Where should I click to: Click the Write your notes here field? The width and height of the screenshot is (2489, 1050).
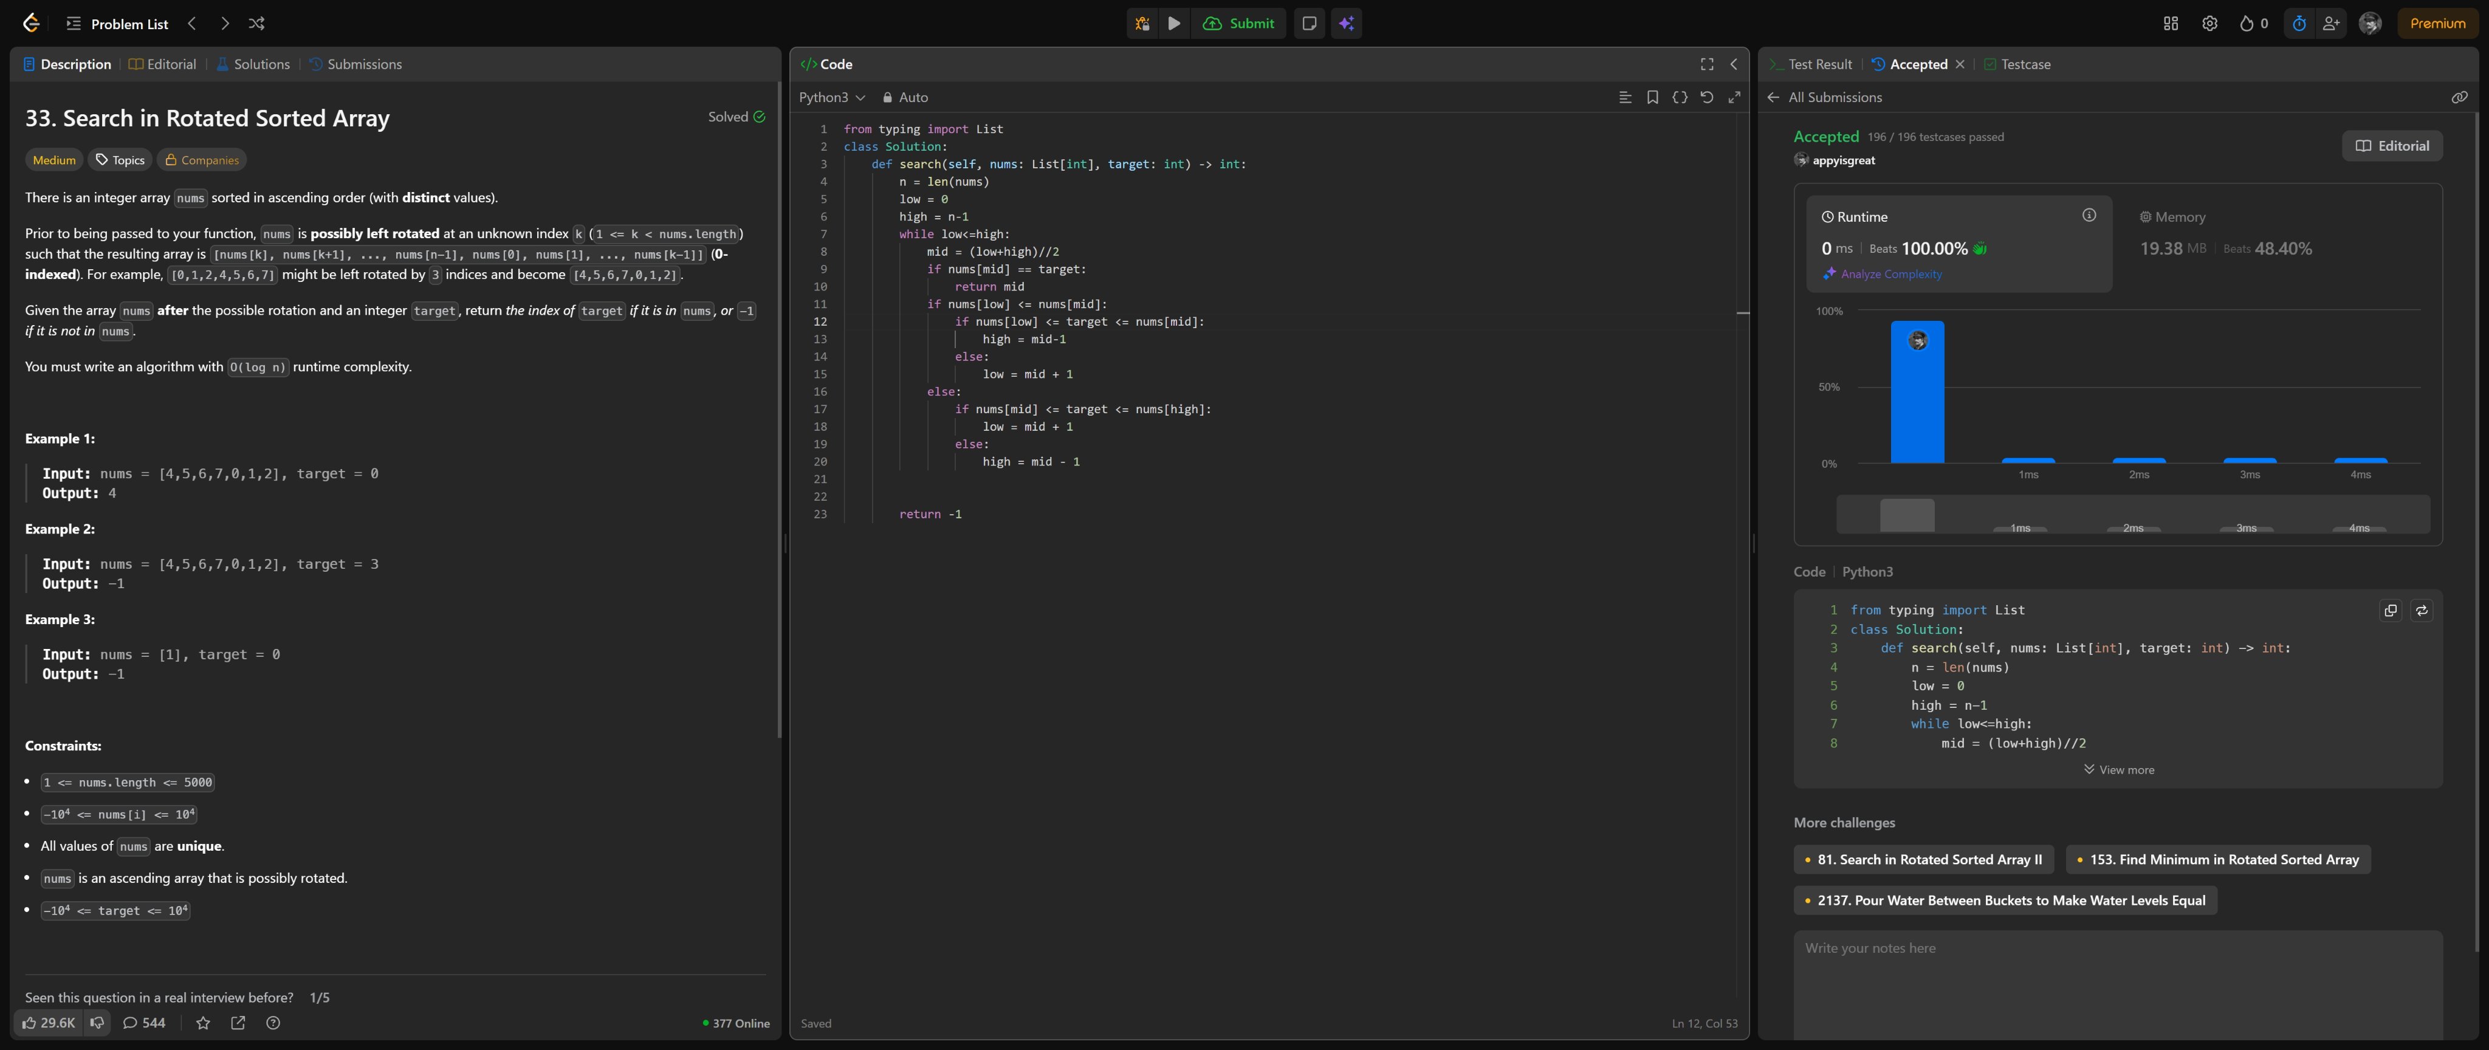click(x=2116, y=981)
